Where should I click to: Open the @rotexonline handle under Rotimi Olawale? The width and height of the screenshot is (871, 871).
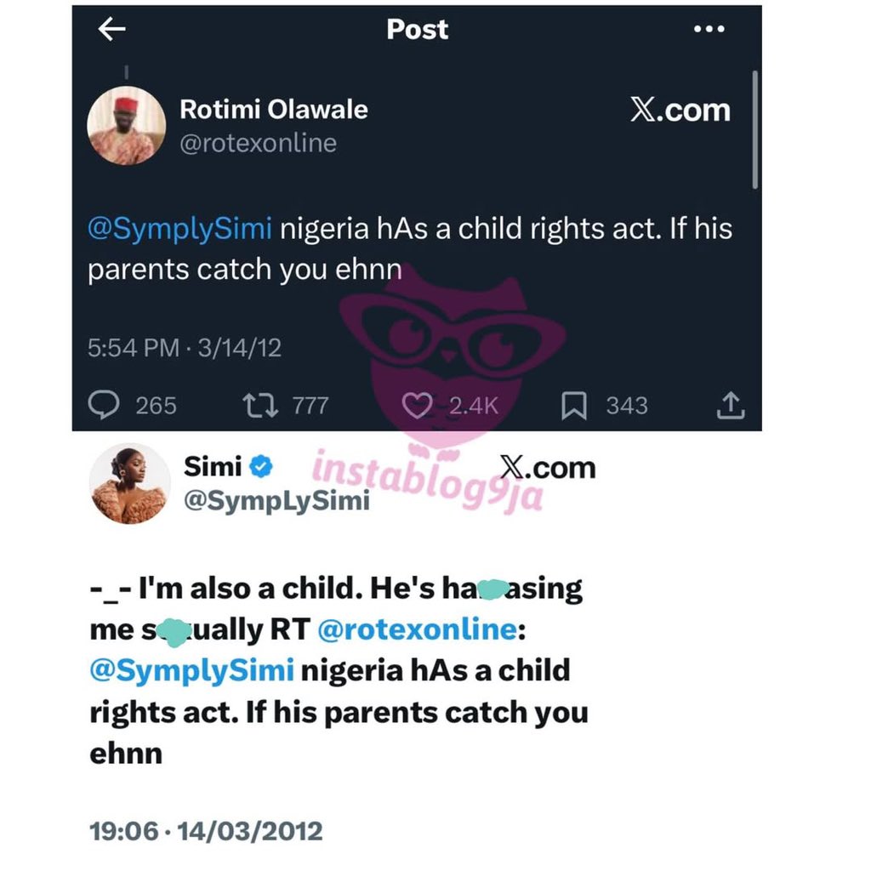pos(258,142)
